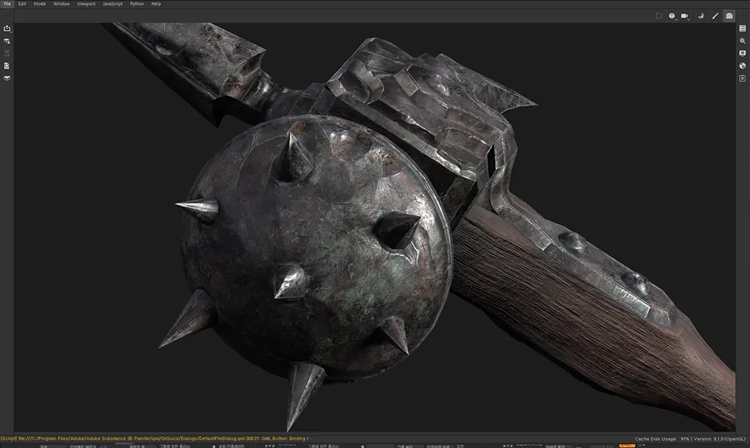Open the Viewport menu
Screen dimensions: 750x448
pos(86,4)
